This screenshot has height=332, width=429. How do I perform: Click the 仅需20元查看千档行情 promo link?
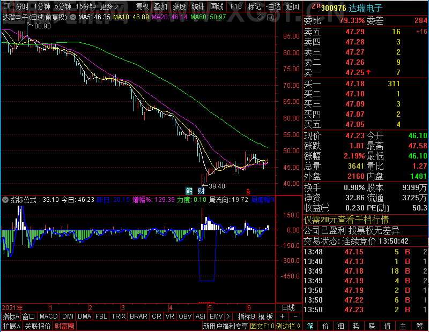(x=346, y=220)
